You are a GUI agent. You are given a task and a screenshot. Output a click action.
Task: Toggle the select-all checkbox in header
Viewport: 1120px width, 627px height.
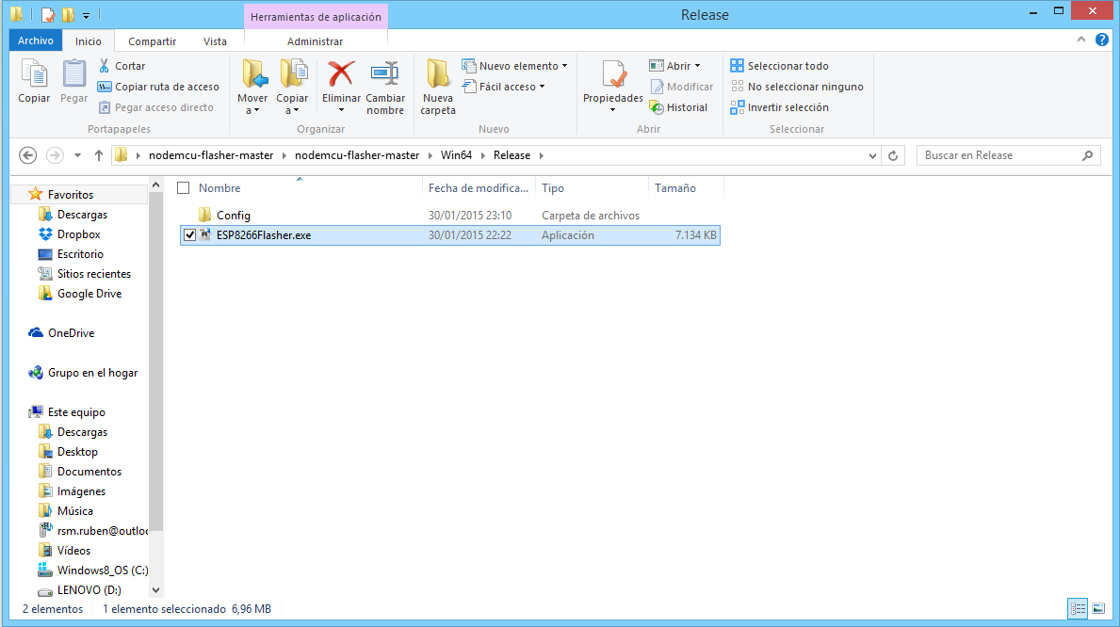[184, 188]
